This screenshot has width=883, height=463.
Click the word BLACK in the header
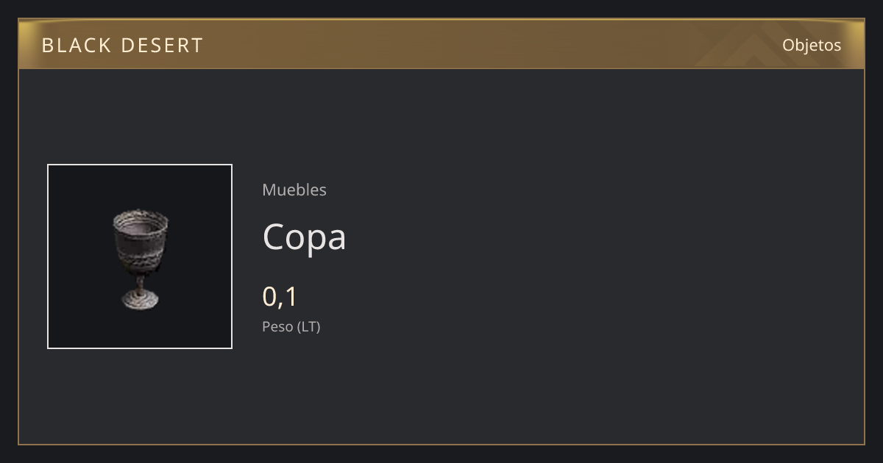tap(75, 46)
